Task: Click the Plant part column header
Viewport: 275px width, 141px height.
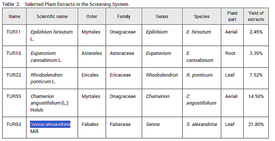Action: click(x=232, y=16)
